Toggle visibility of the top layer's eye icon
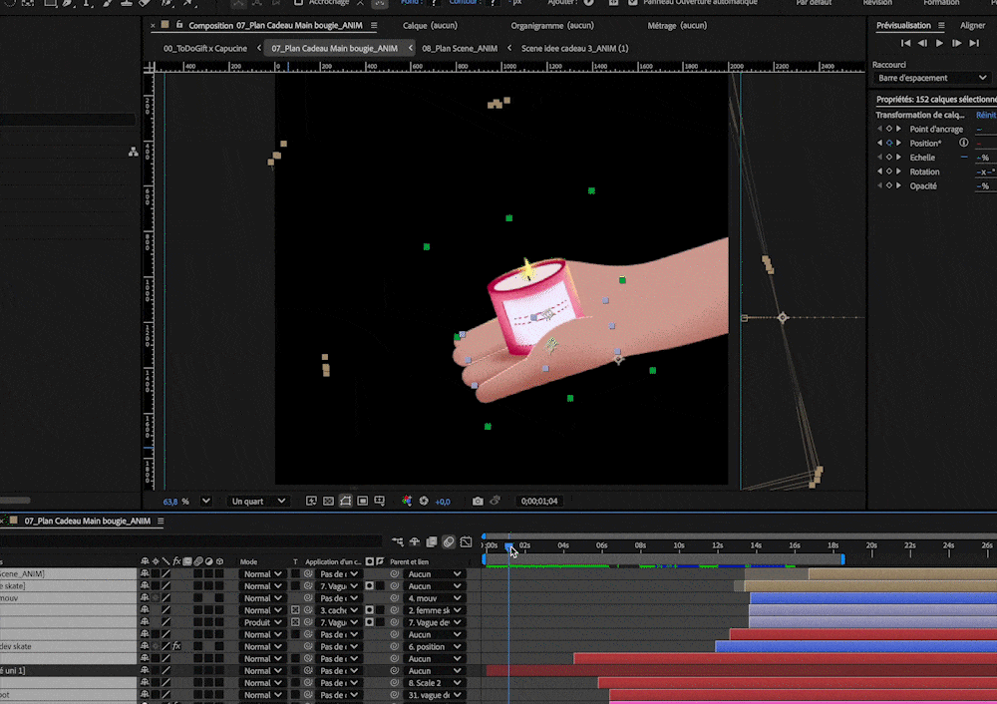The image size is (997, 704). (x=145, y=573)
